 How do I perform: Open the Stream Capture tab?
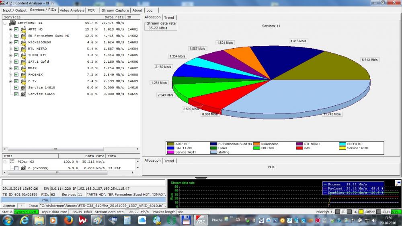tap(115, 10)
